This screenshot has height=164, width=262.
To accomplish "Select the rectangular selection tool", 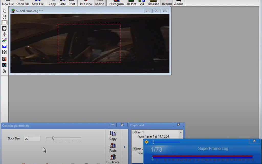I will [x=4, y=23].
